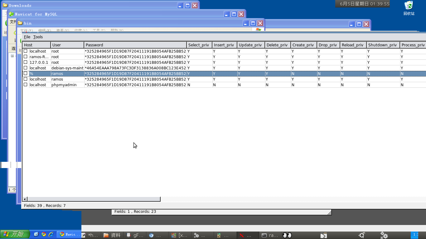The width and height of the screenshot is (426, 239).
Task: Switch to the archive-icon taskbar item
Action: [x=225, y=235]
